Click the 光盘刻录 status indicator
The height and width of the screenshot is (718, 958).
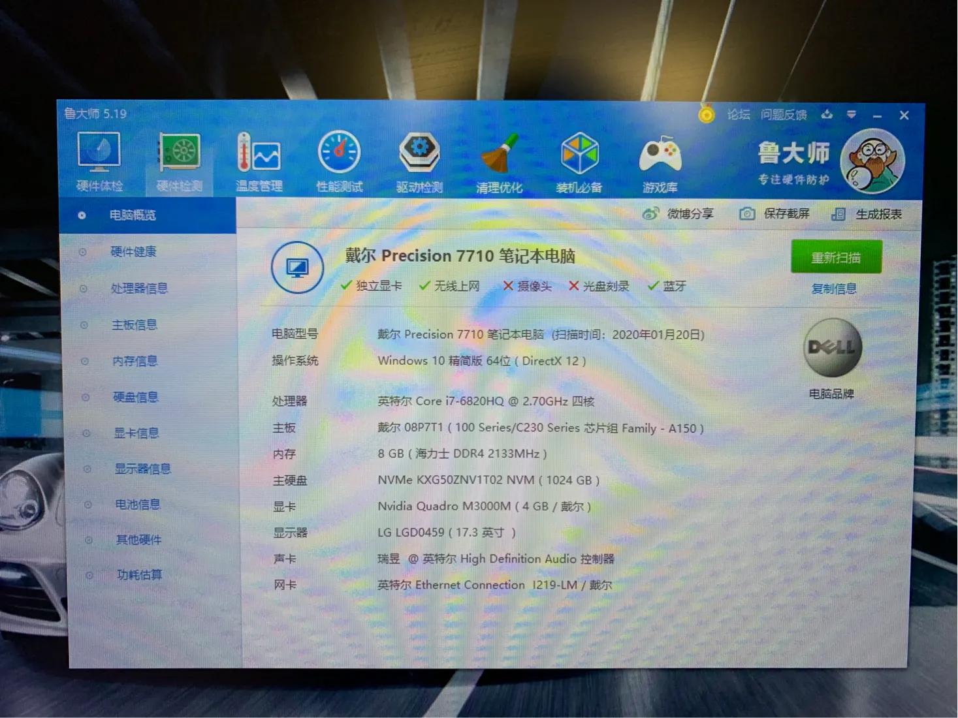(599, 286)
